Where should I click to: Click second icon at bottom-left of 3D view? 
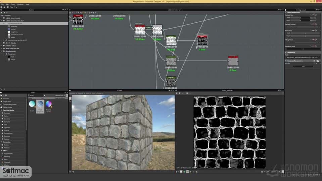pos(73,172)
